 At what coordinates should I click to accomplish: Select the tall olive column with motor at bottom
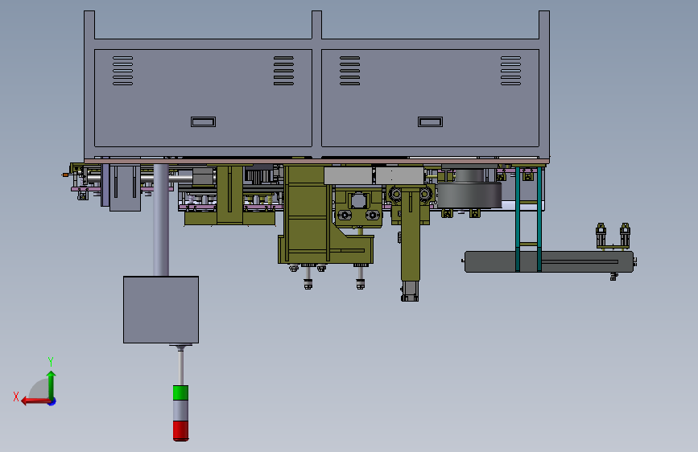tap(410, 244)
